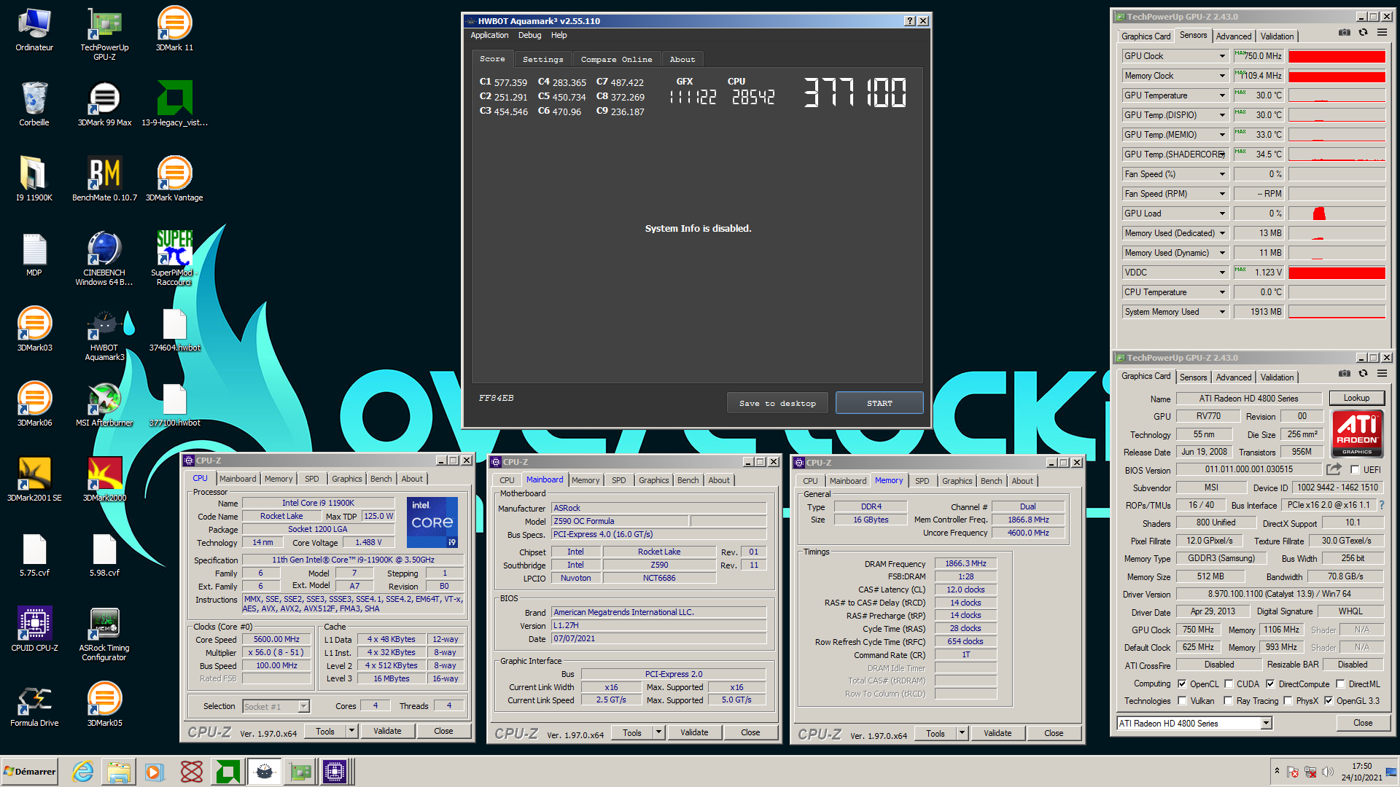Viewport: 1400px width, 787px height.
Task: Open the CPUID CPU-Z desktop shortcut
Action: coord(34,630)
